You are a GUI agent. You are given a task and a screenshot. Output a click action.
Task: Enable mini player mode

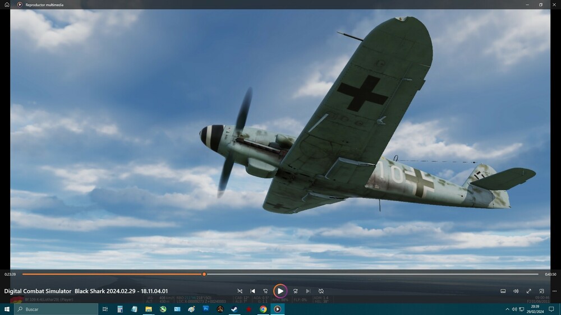(541, 291)
